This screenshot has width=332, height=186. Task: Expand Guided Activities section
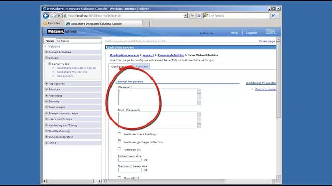click(46, 52)
